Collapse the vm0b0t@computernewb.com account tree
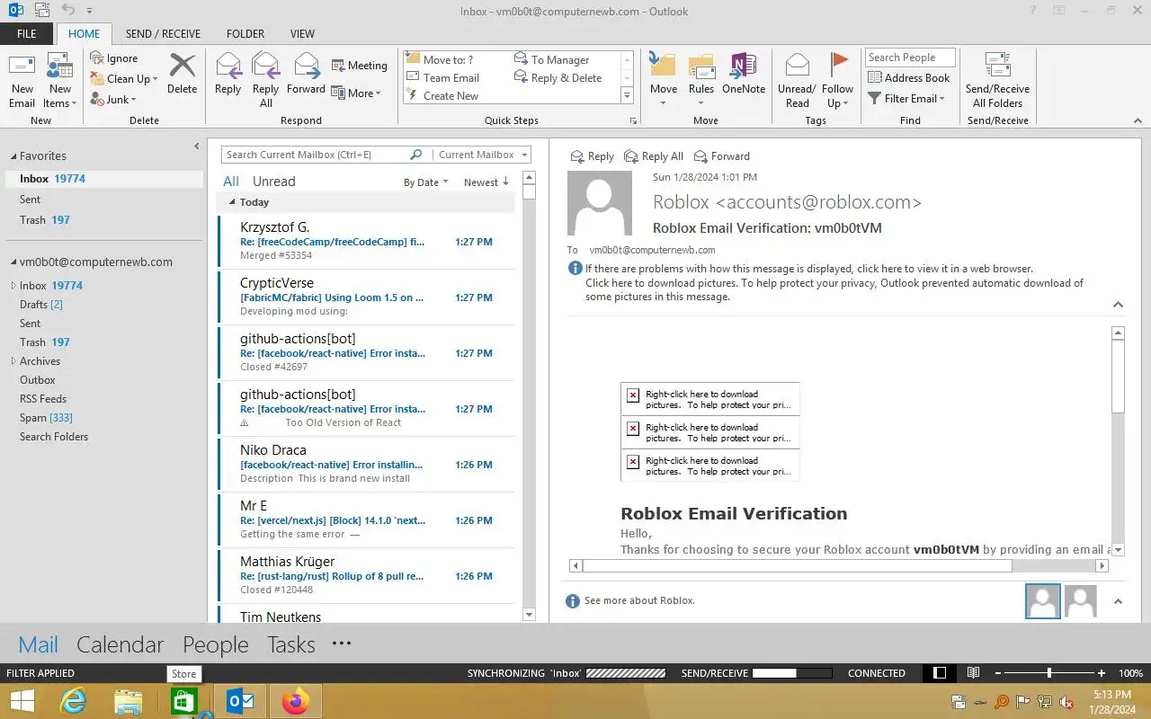The image size is (1151, 719). pos(13,262)
